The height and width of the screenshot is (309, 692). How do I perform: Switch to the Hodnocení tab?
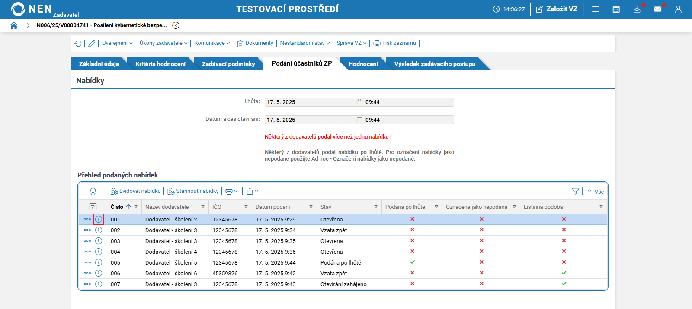tap(363, 64)
